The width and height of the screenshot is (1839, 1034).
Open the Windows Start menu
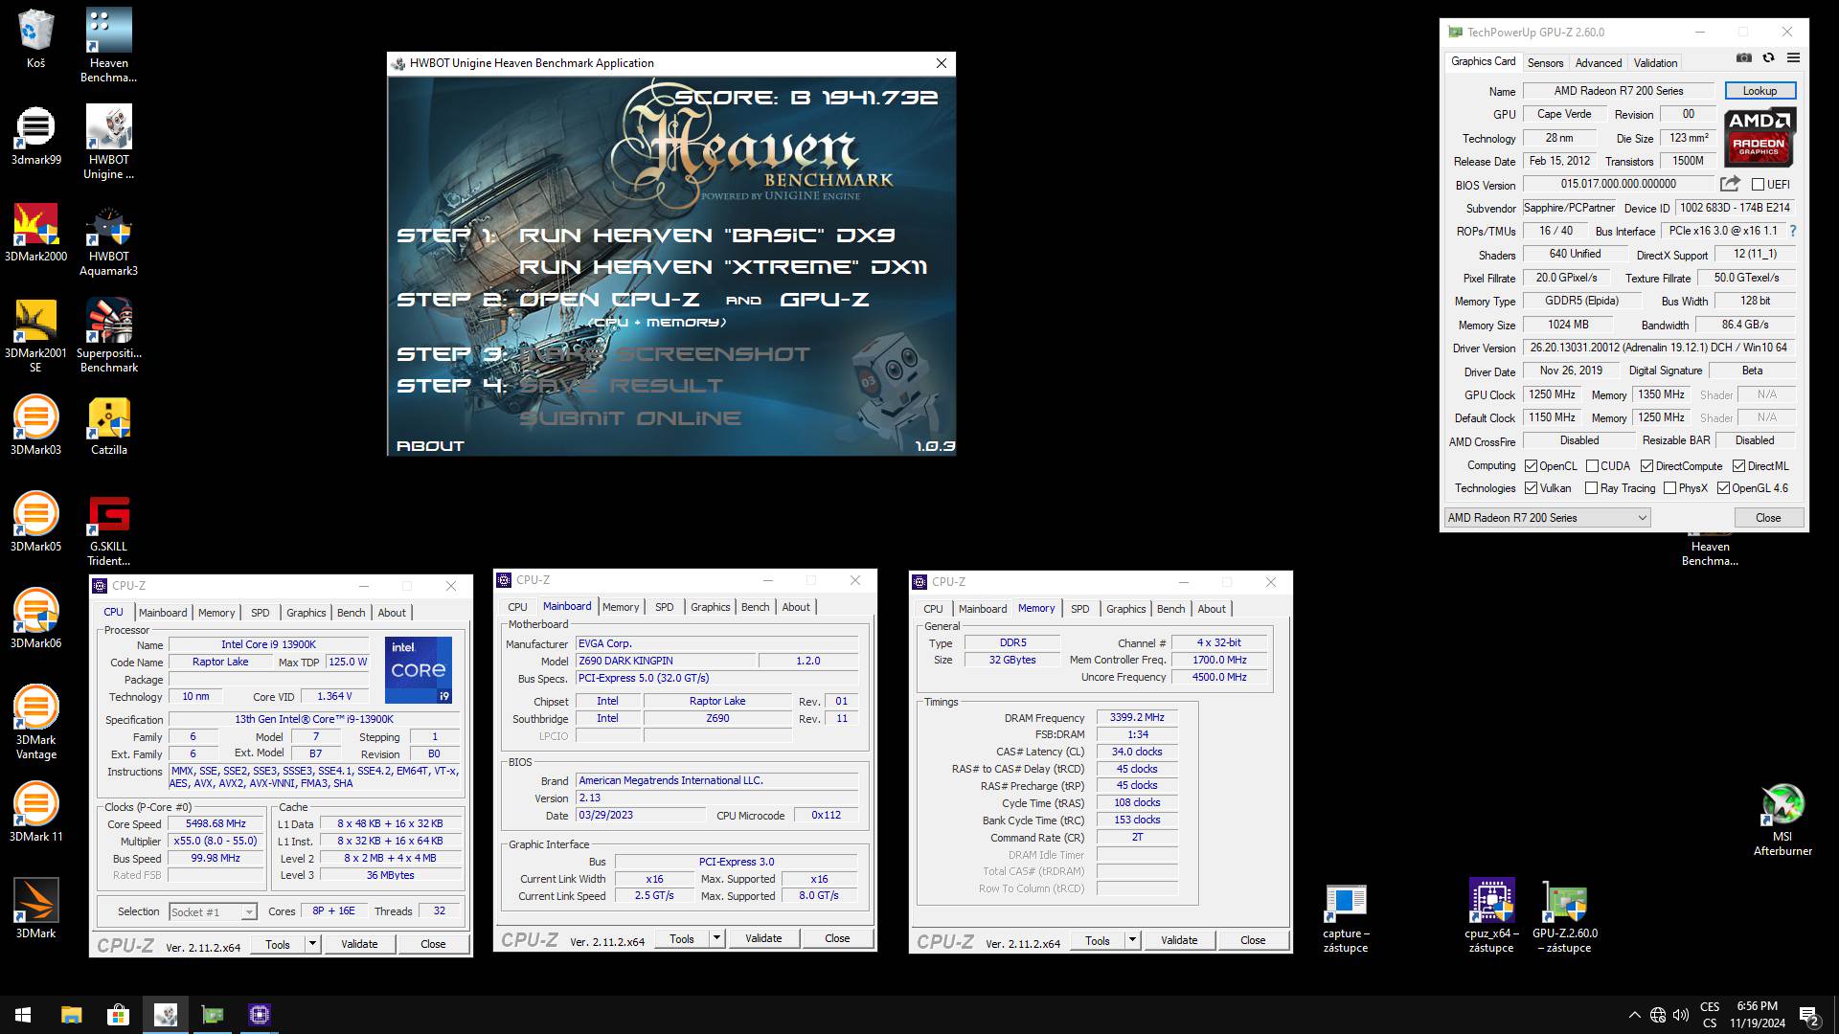point(23,1015)
